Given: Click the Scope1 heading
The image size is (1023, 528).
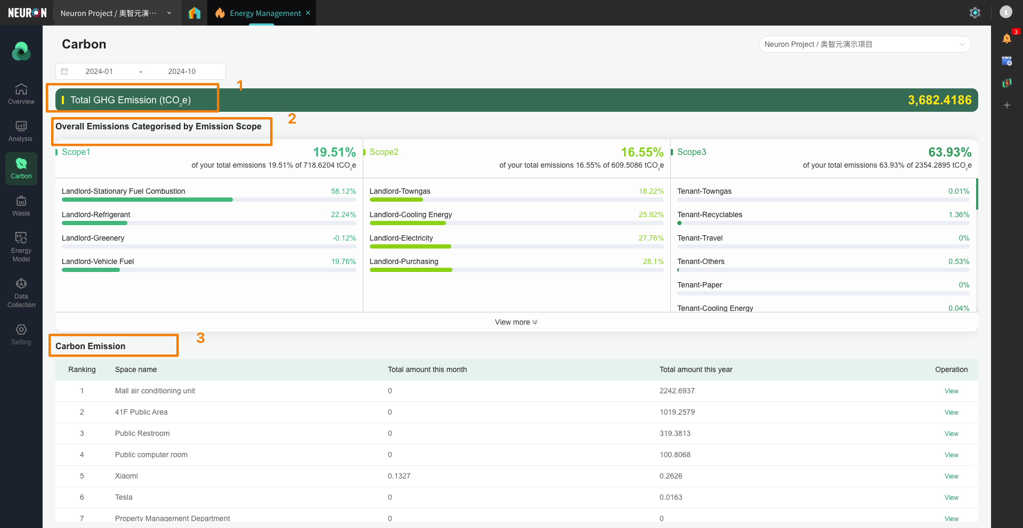Looking at the screenshot, I should pos(76,152).
